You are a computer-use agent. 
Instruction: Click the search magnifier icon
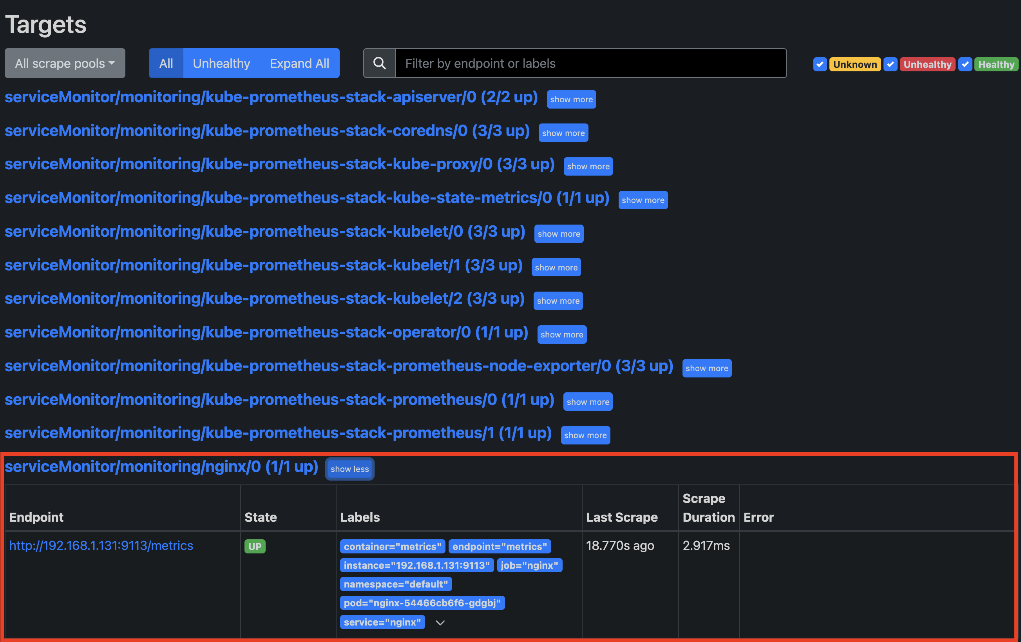(380, 63)
